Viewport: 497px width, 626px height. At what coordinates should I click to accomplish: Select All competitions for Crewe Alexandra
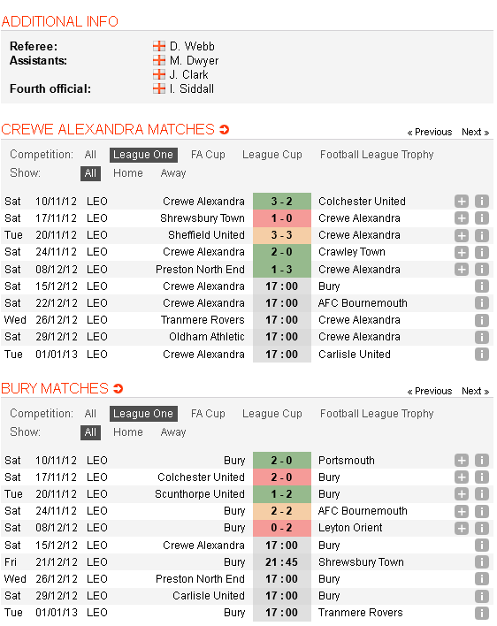tap(90, 155)
